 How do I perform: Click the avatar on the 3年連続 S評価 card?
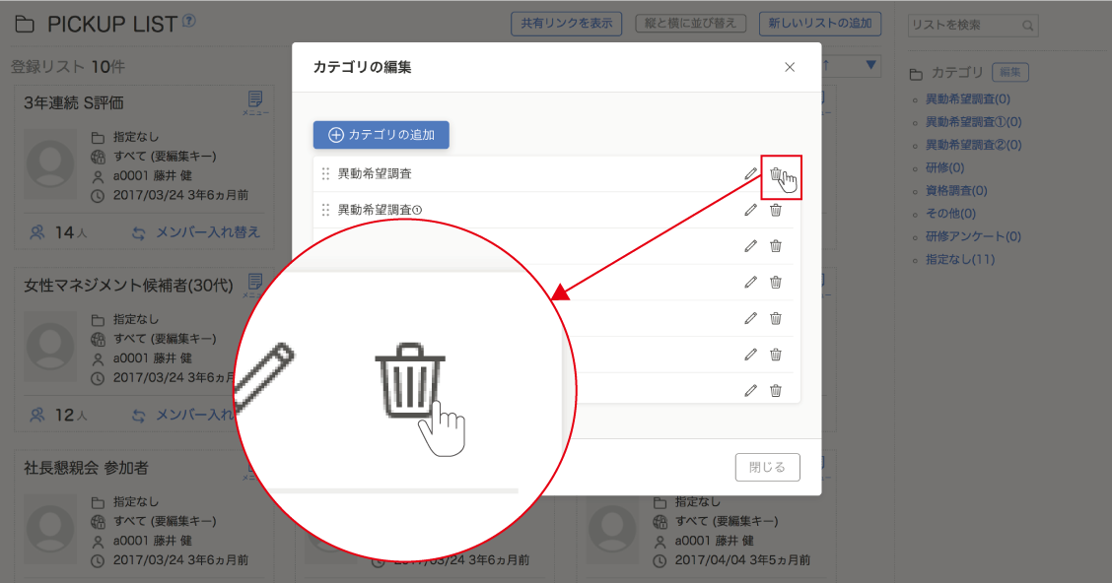pyautogui.click(x=50, y=163)
